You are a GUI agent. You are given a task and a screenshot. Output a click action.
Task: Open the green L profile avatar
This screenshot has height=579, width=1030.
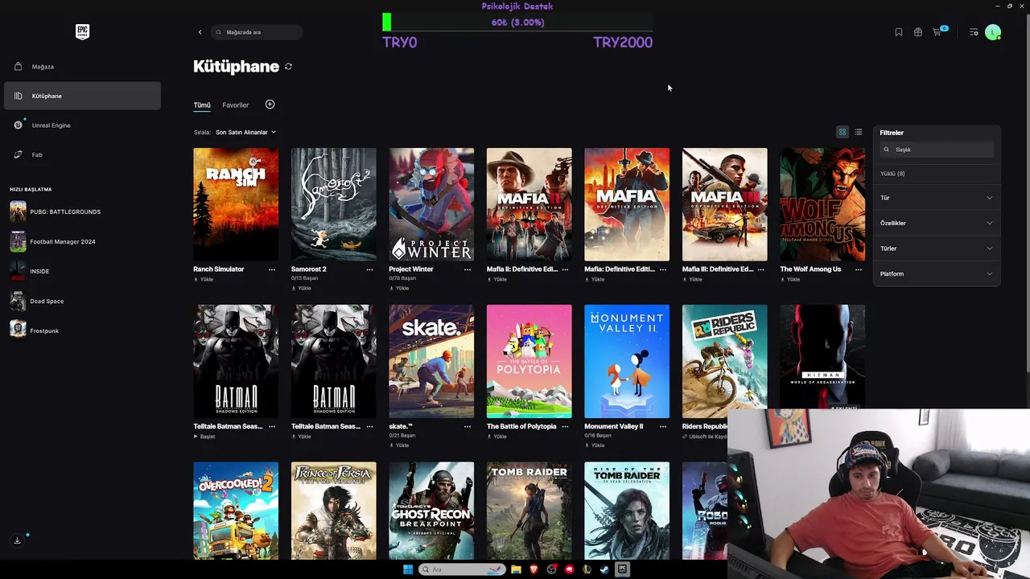[x=993, y=32]
